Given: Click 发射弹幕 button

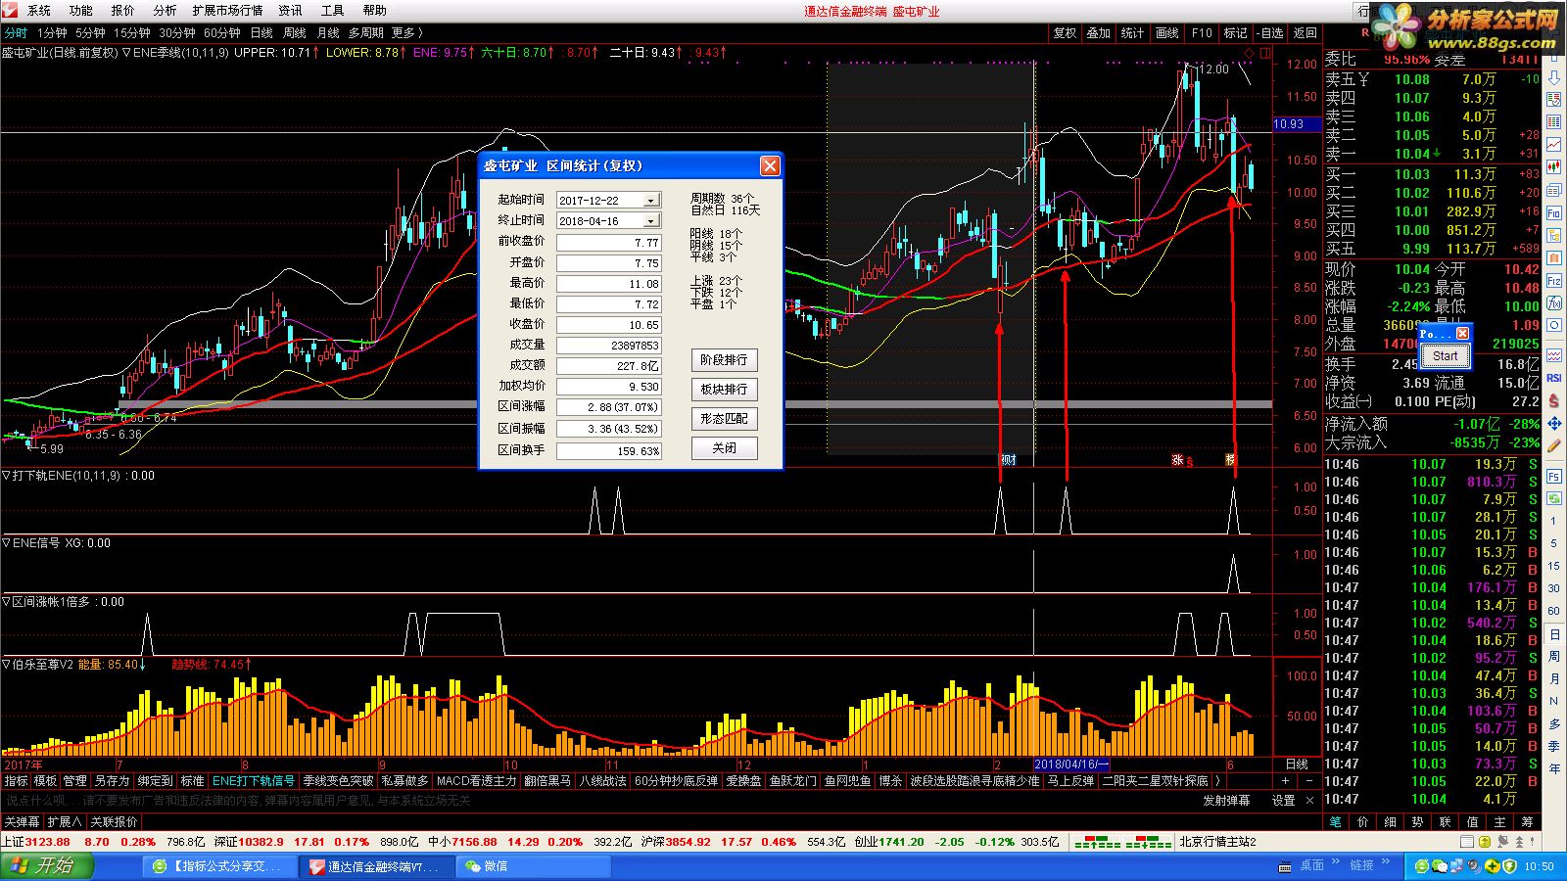Looking at the screenshot, I should tap(1227, 800).
